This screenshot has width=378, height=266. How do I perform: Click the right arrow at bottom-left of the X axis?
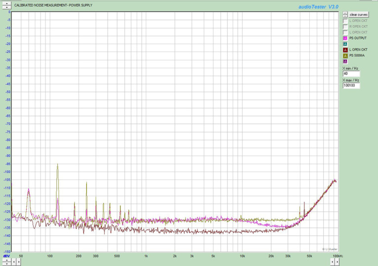(19, 262)
